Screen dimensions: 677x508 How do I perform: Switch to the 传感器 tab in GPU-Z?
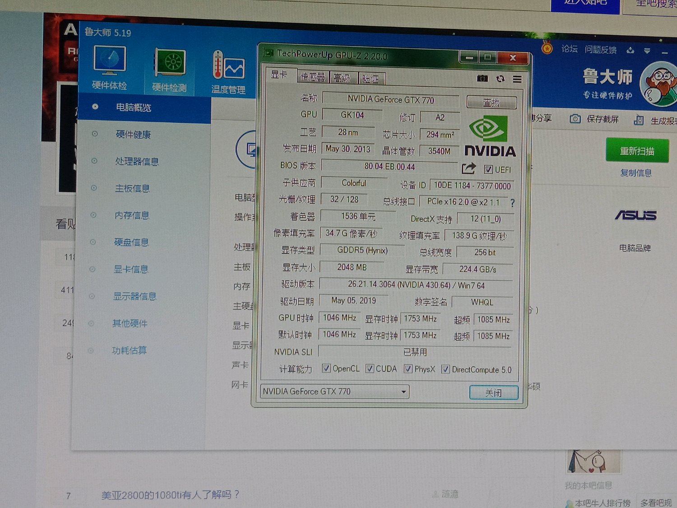[313, 77]
